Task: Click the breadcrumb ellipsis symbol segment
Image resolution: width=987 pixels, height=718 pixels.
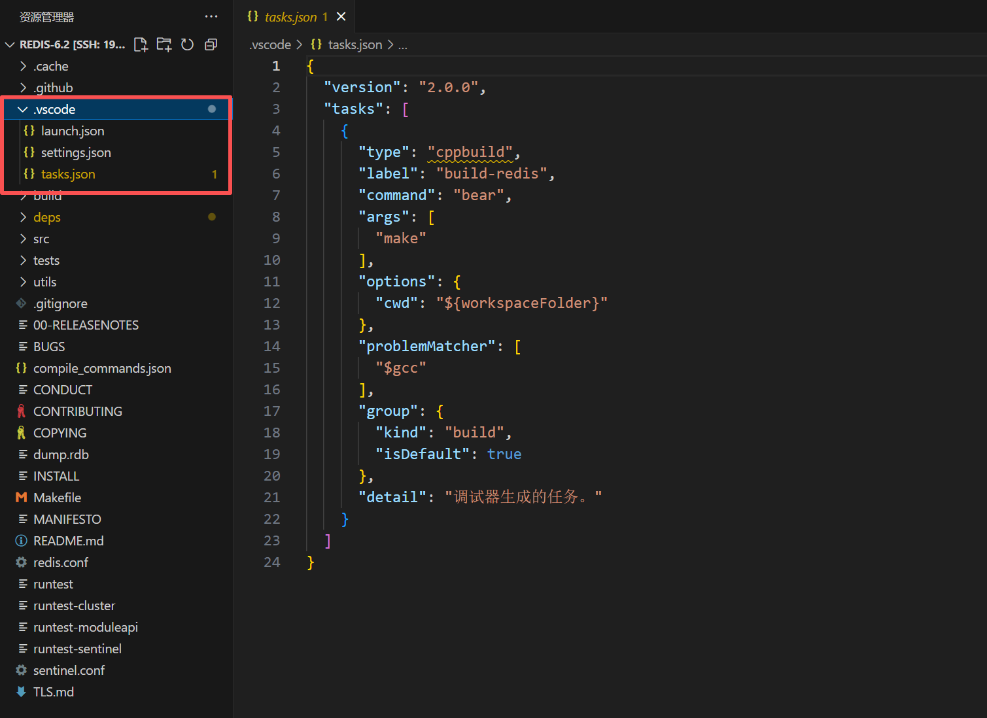Action: [x=402, y=44]
